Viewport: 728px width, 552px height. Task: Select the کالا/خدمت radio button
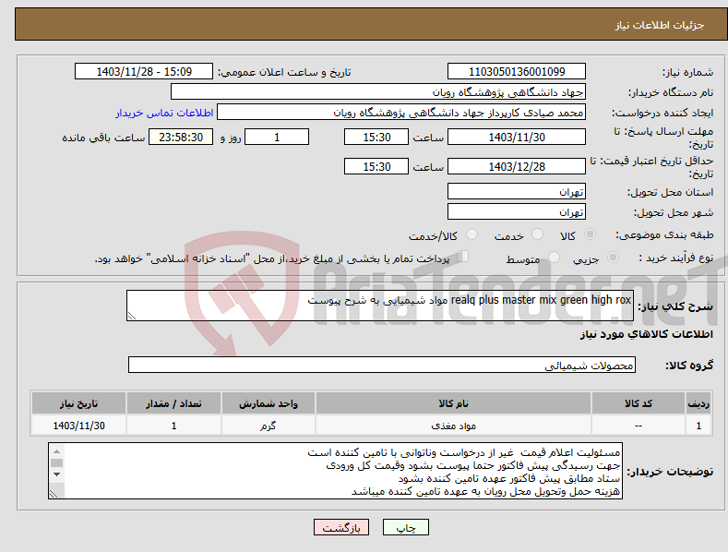(471, 234)
